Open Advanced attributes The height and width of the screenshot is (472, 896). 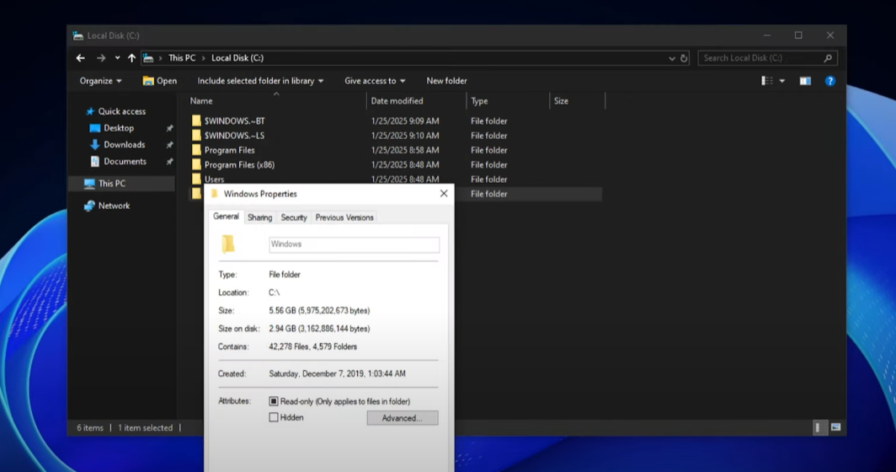pos(403,418)
